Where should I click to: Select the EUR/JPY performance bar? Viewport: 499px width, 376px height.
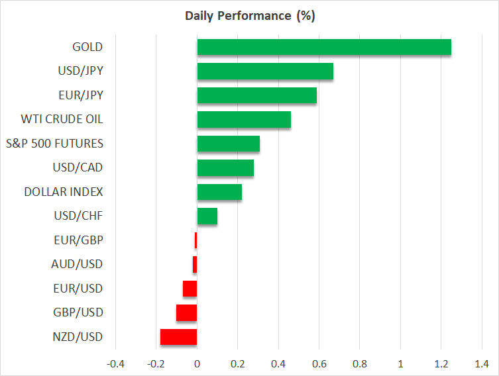257,95
